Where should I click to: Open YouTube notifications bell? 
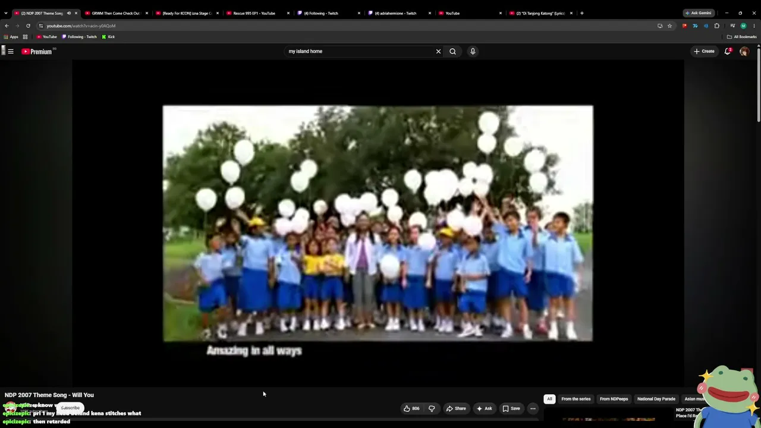[x=728, y=51]
